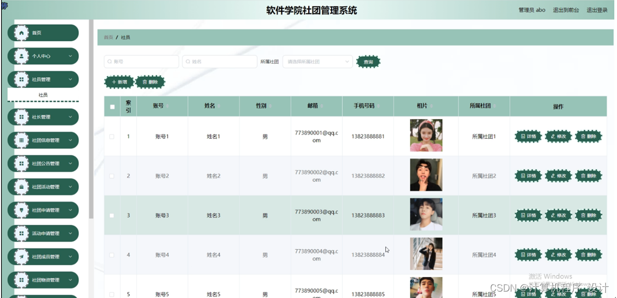Click email cell 773890002@qq.com
Image resolution: width=617 pixels, height=298 pixels.
[316, 176]
